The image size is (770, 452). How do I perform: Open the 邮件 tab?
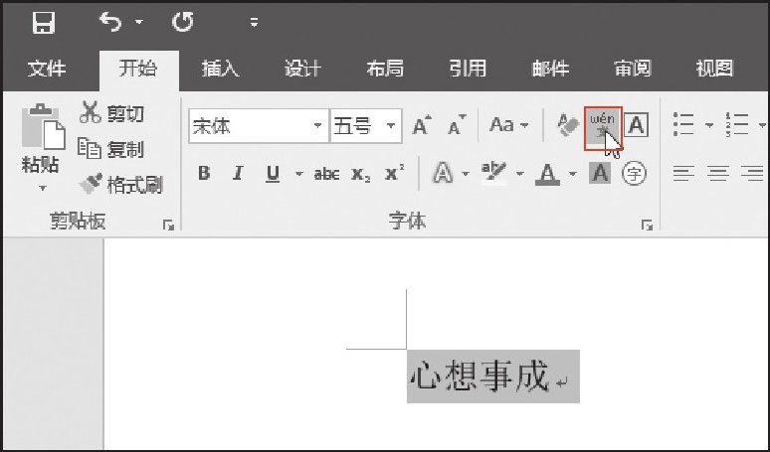coord(550,69)
